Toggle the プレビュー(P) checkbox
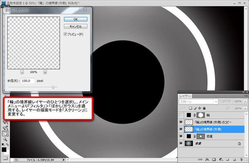The image size is (249, 163). 65,34
